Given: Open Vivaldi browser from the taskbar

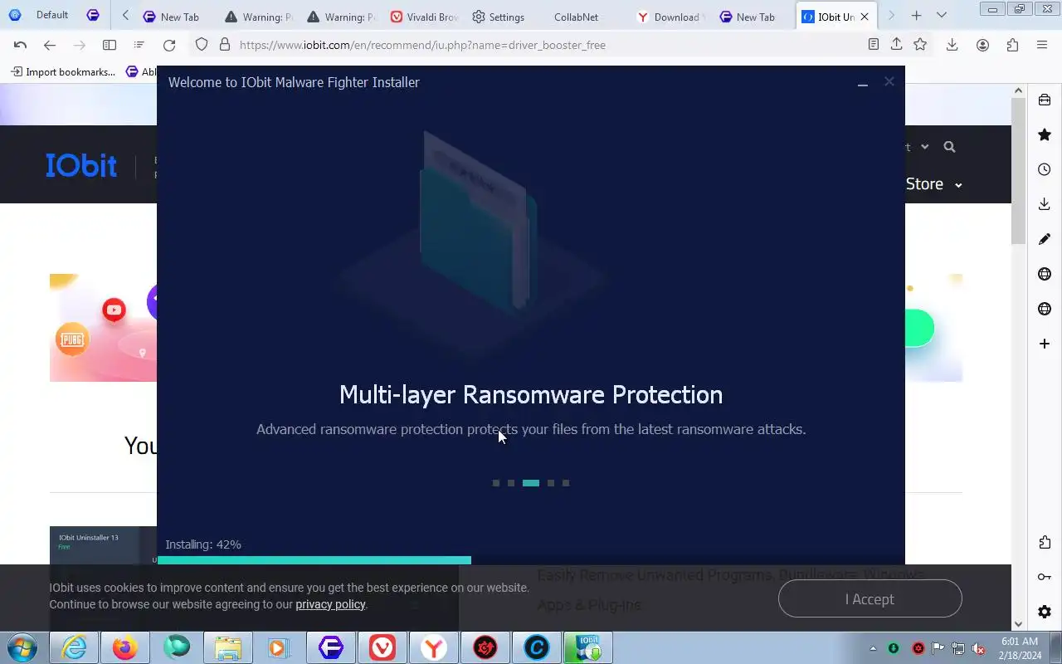Looking at the screenshot, I should coord(382,647).
